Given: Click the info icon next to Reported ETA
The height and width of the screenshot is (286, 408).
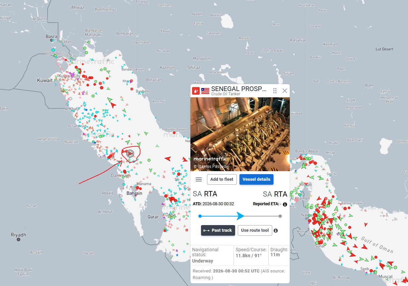Looking at the screenshot, I should (x=285, y=204).
